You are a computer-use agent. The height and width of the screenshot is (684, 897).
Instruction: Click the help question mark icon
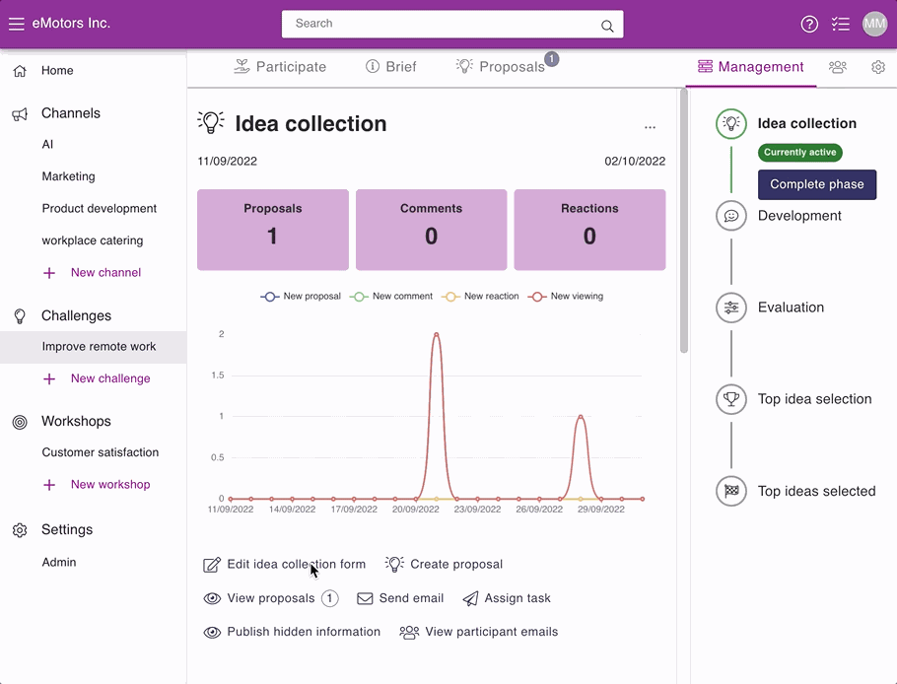coord(809,24)
